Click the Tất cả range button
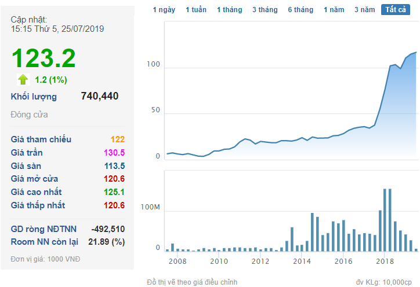Image resolution: width=420 pixels, height=287 pixels. click(395, 10)
